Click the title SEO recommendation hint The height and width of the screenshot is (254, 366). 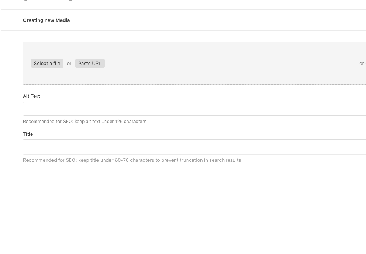pyautogui.click(x=132, y=160)
